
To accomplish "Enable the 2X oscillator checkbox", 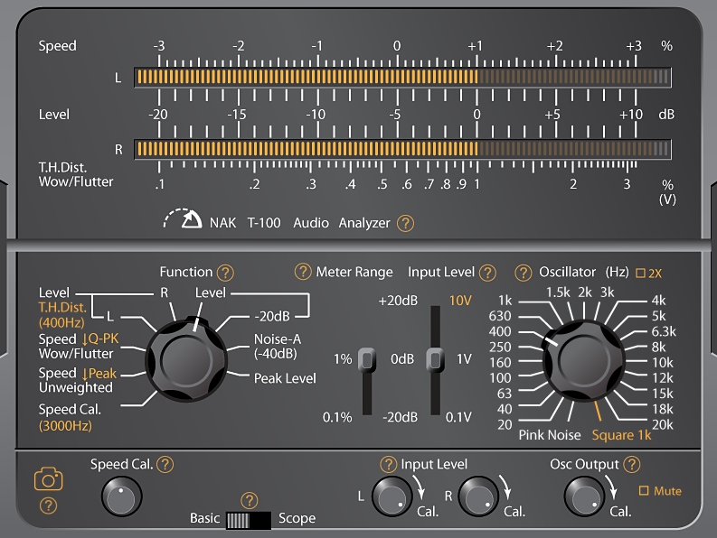I will click(x=641, y=273).
